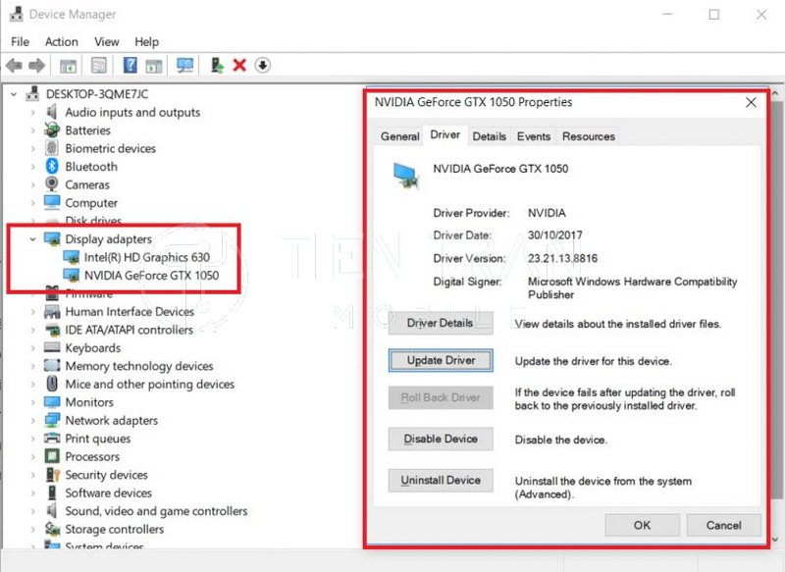
Task: Click the green arrow update driver icon
Action: coord(217,66)
